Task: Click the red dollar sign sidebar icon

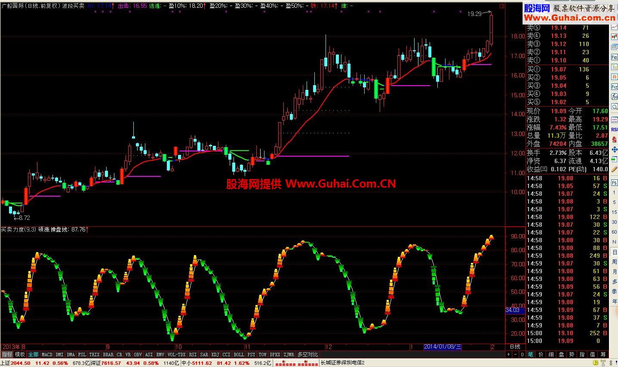Action: pyautogui.click(x=614, y=140)
